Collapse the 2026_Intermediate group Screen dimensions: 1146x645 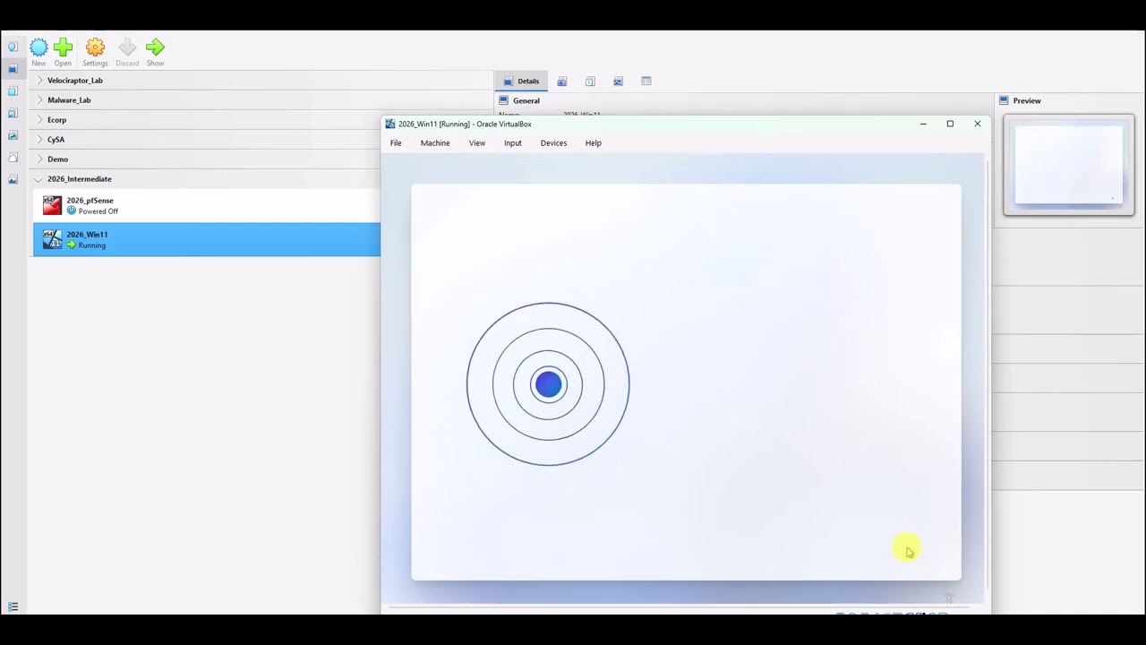pos(38,179)
